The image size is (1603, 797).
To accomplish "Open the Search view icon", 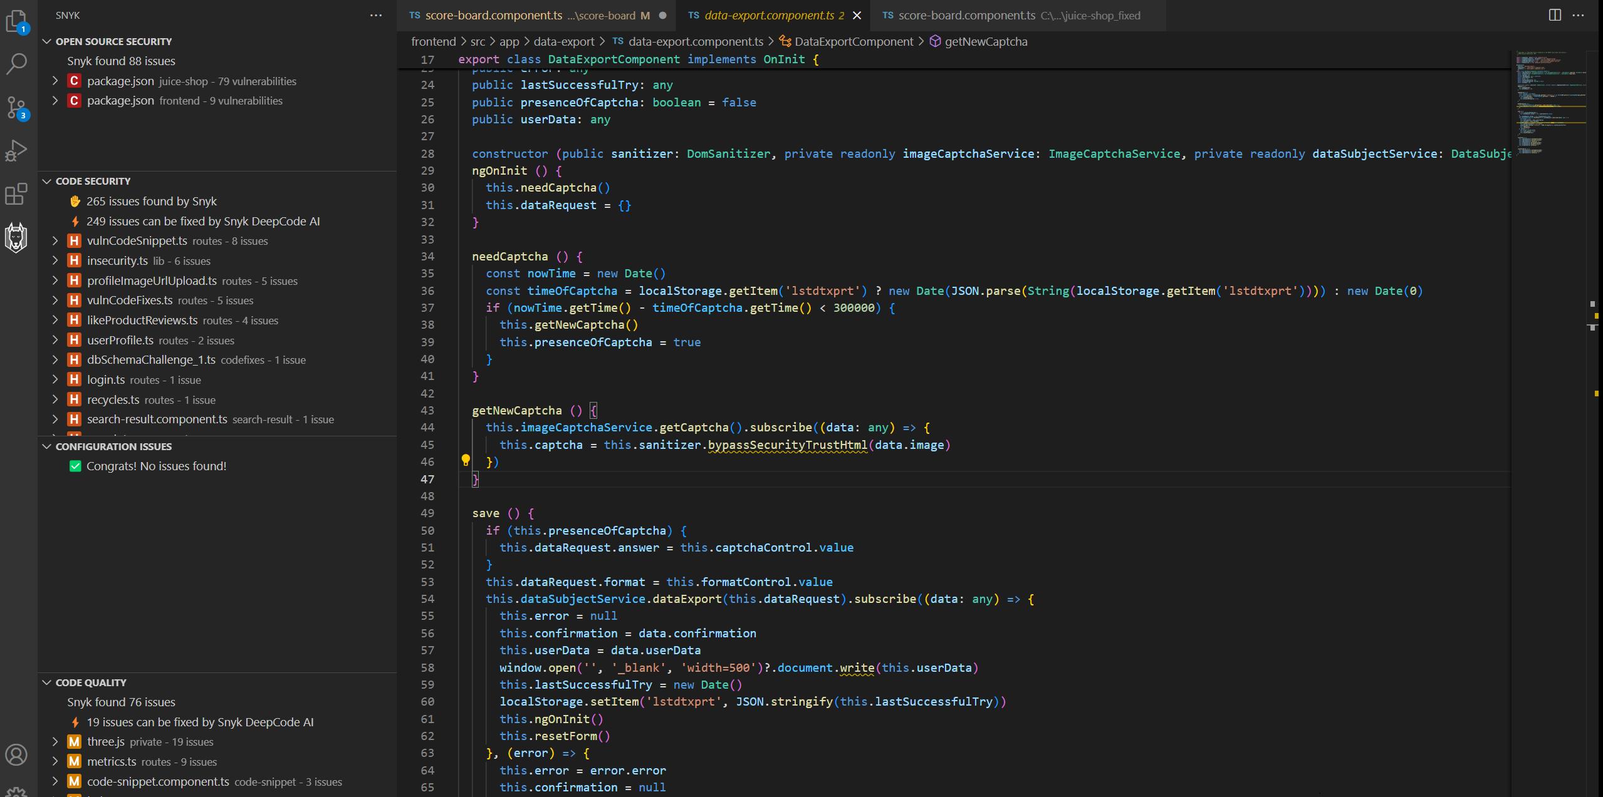I will tap(17, 63).
